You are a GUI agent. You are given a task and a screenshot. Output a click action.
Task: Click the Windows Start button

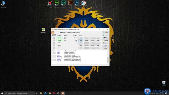point(2,93)
